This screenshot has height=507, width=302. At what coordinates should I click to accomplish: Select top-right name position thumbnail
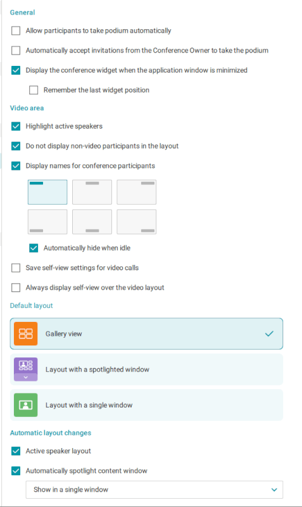[x=137, y=192]
